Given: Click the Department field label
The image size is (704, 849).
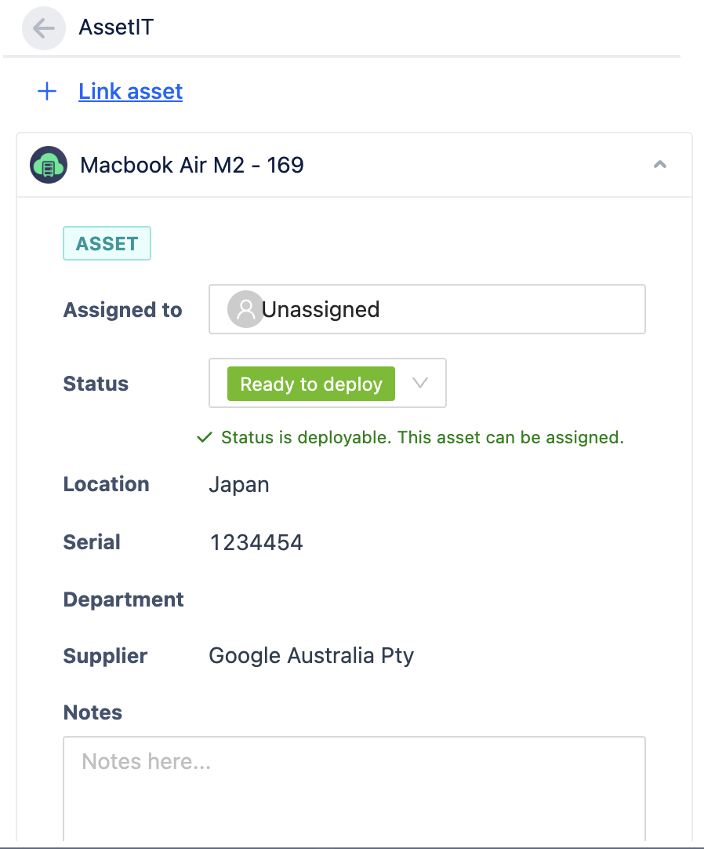Looking at the screenshot, I should click(124, 600).
